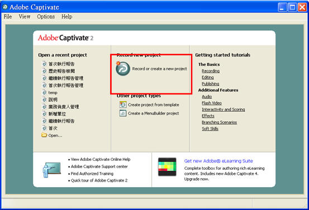The width and height of the screenshot is (309, 210).
Task: Open the 首次執行報告 project icon
Action: [x=45, y=64]
